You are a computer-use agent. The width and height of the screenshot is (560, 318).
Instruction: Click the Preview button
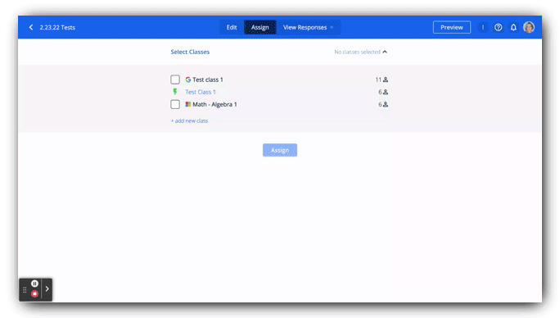451,27
